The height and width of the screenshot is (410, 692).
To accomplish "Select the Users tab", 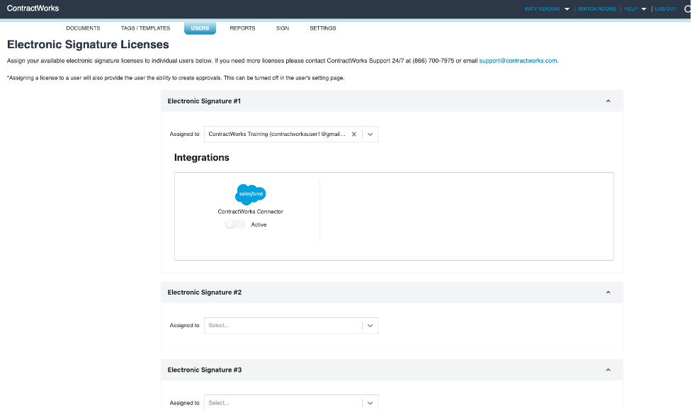I will [200, 28].
